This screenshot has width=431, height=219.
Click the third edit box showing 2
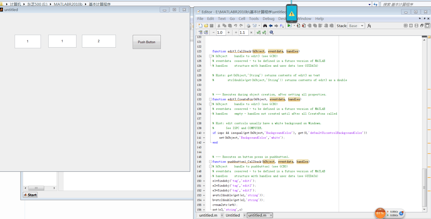(99, 41)
